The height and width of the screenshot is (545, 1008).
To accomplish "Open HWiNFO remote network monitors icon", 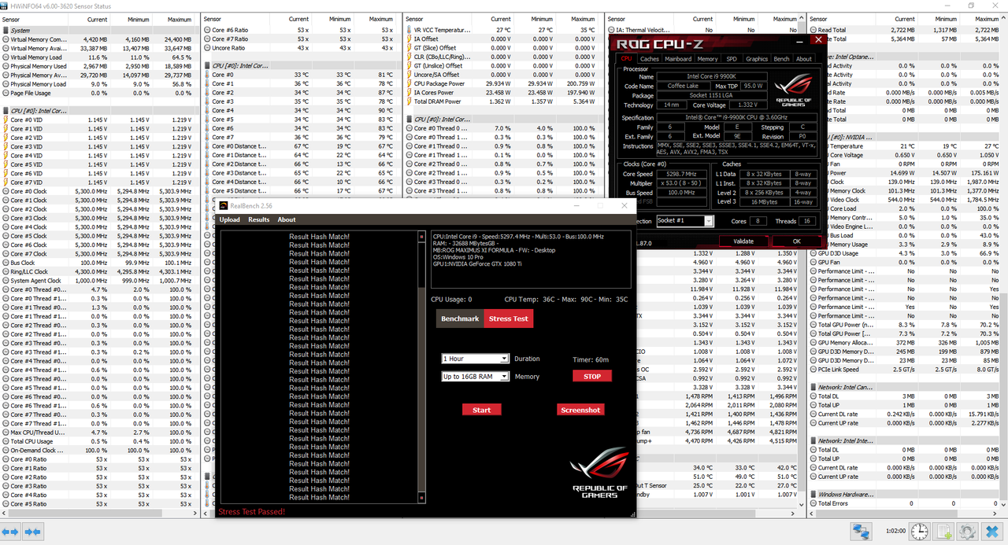I will (x=862, y=532).
